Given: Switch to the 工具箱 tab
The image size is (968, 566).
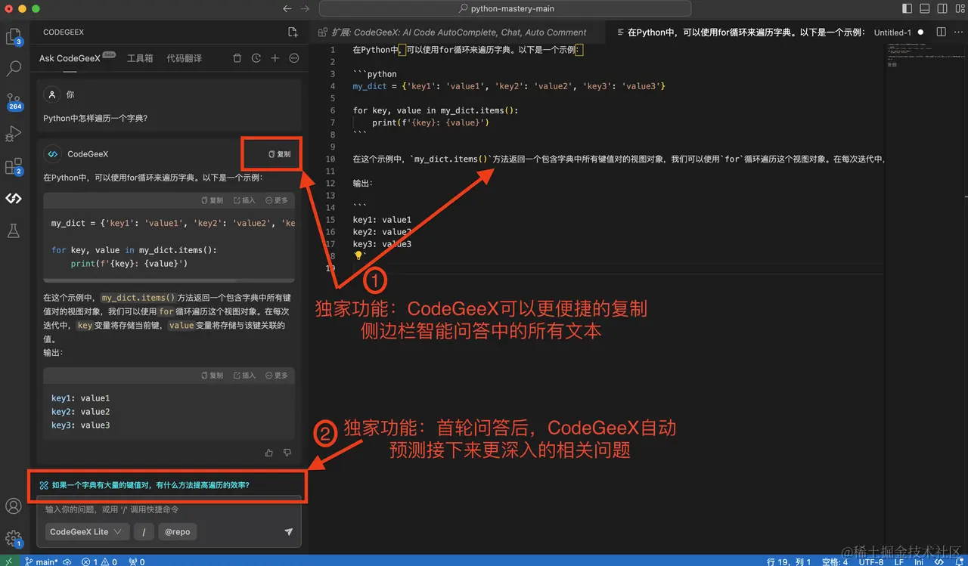Looking at the screenshot, I should coord(140,58).
